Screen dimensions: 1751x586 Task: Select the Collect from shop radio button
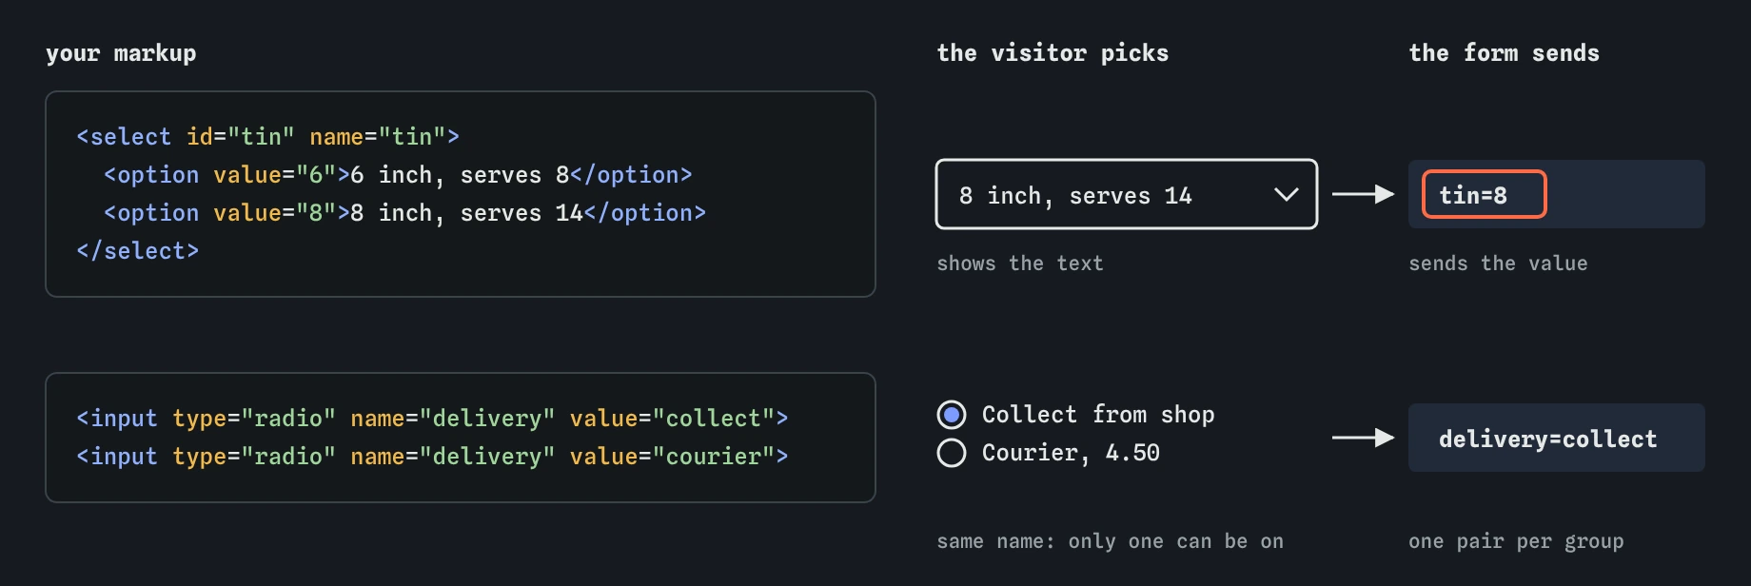coord(952,415)
